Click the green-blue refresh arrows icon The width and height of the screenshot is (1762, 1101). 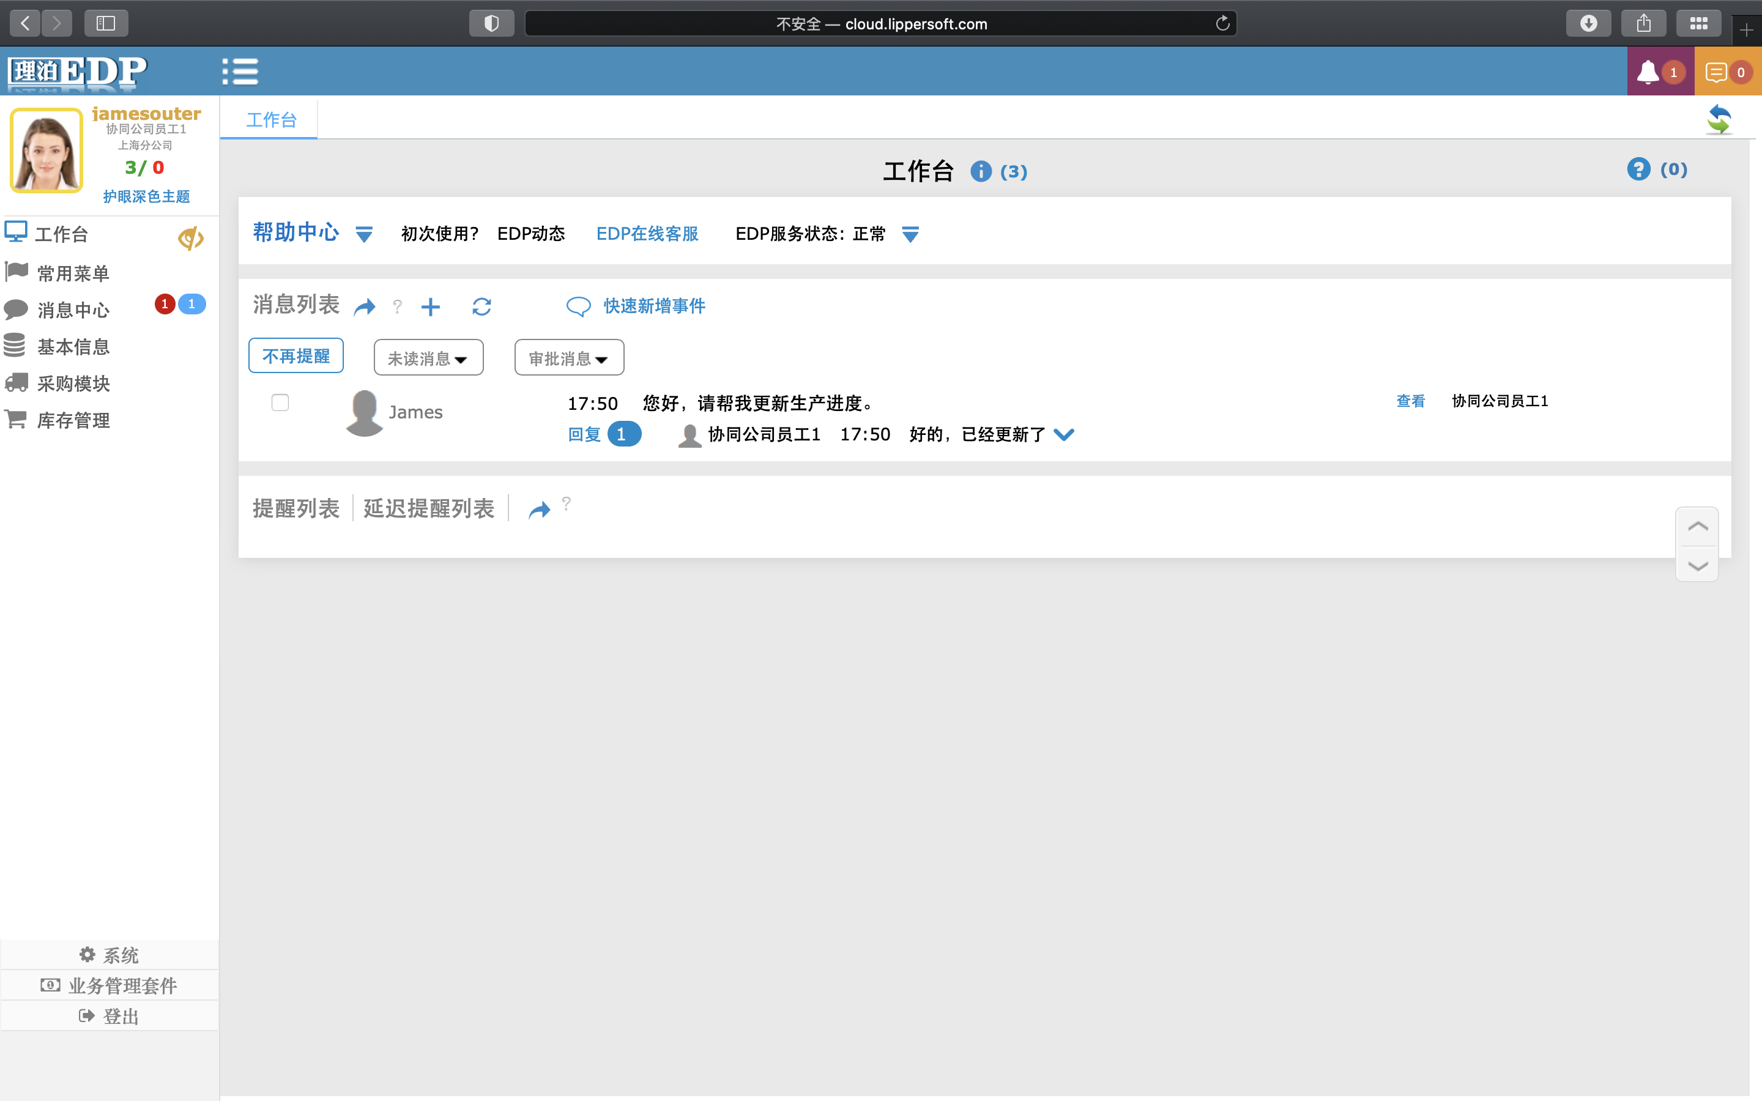coord(1719,119)
